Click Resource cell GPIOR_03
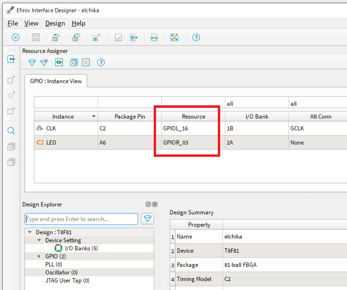347x290 pixels. click(193, 143)
